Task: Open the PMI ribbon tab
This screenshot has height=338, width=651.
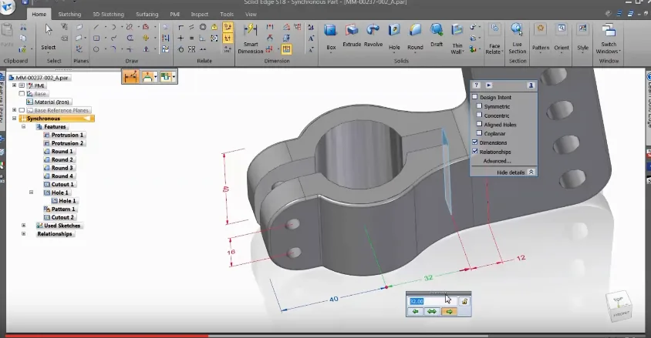Action: (x=175, y=14)
